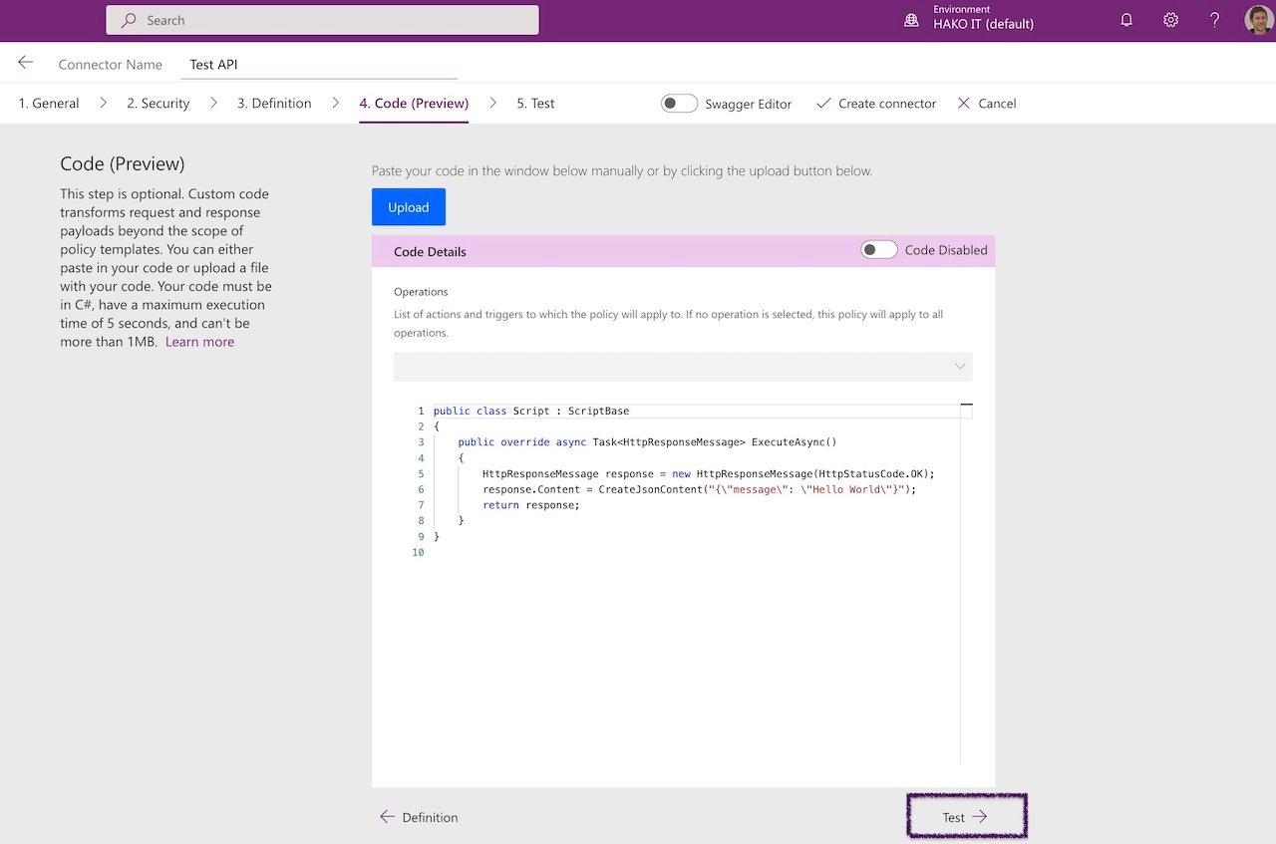Click chevron after Definition step
Viewport: 1276px width, 844px height.
tap(335, 103)
